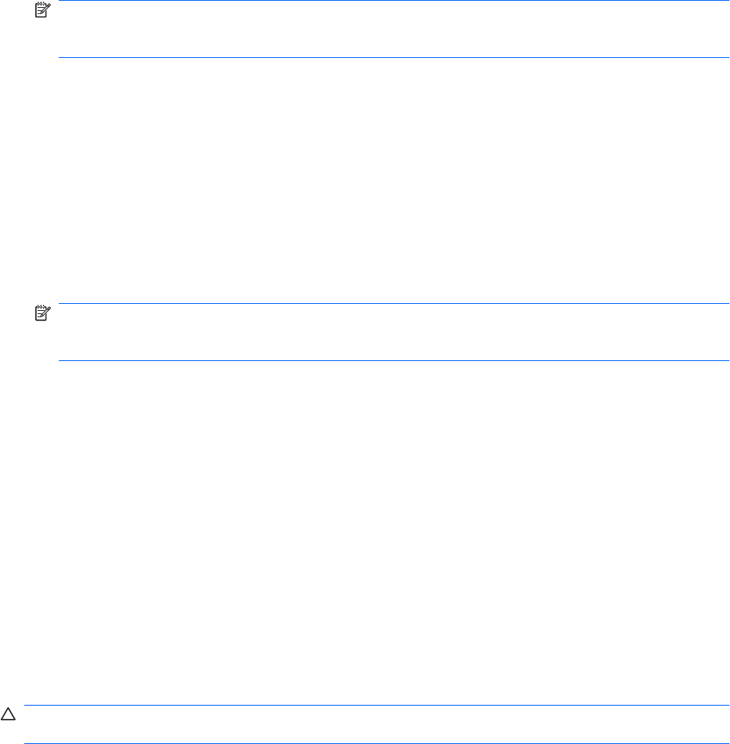The image size is (730, 744).
Task: Click the blue line above the caution box
Action: [x=376, y=705]
